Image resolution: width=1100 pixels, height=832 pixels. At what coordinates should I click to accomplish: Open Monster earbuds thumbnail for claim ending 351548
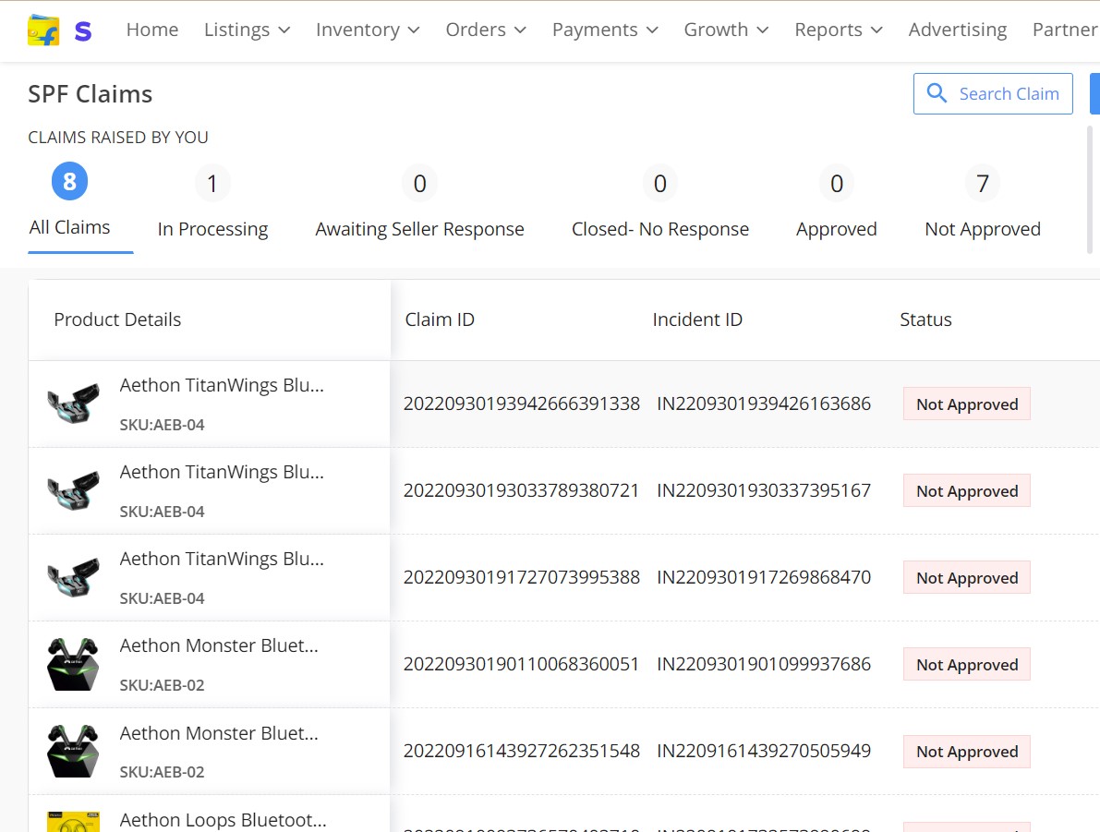(73, 751)
